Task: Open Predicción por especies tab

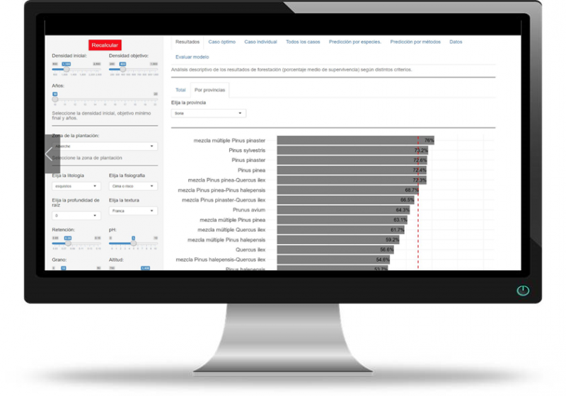Action: (x=355, y=42)
